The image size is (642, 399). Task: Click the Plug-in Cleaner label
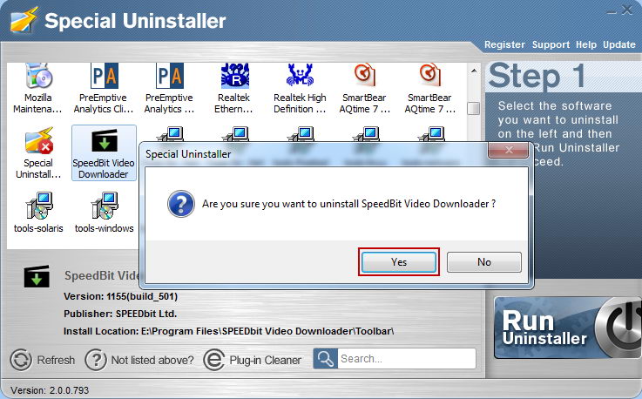(266, 360)
